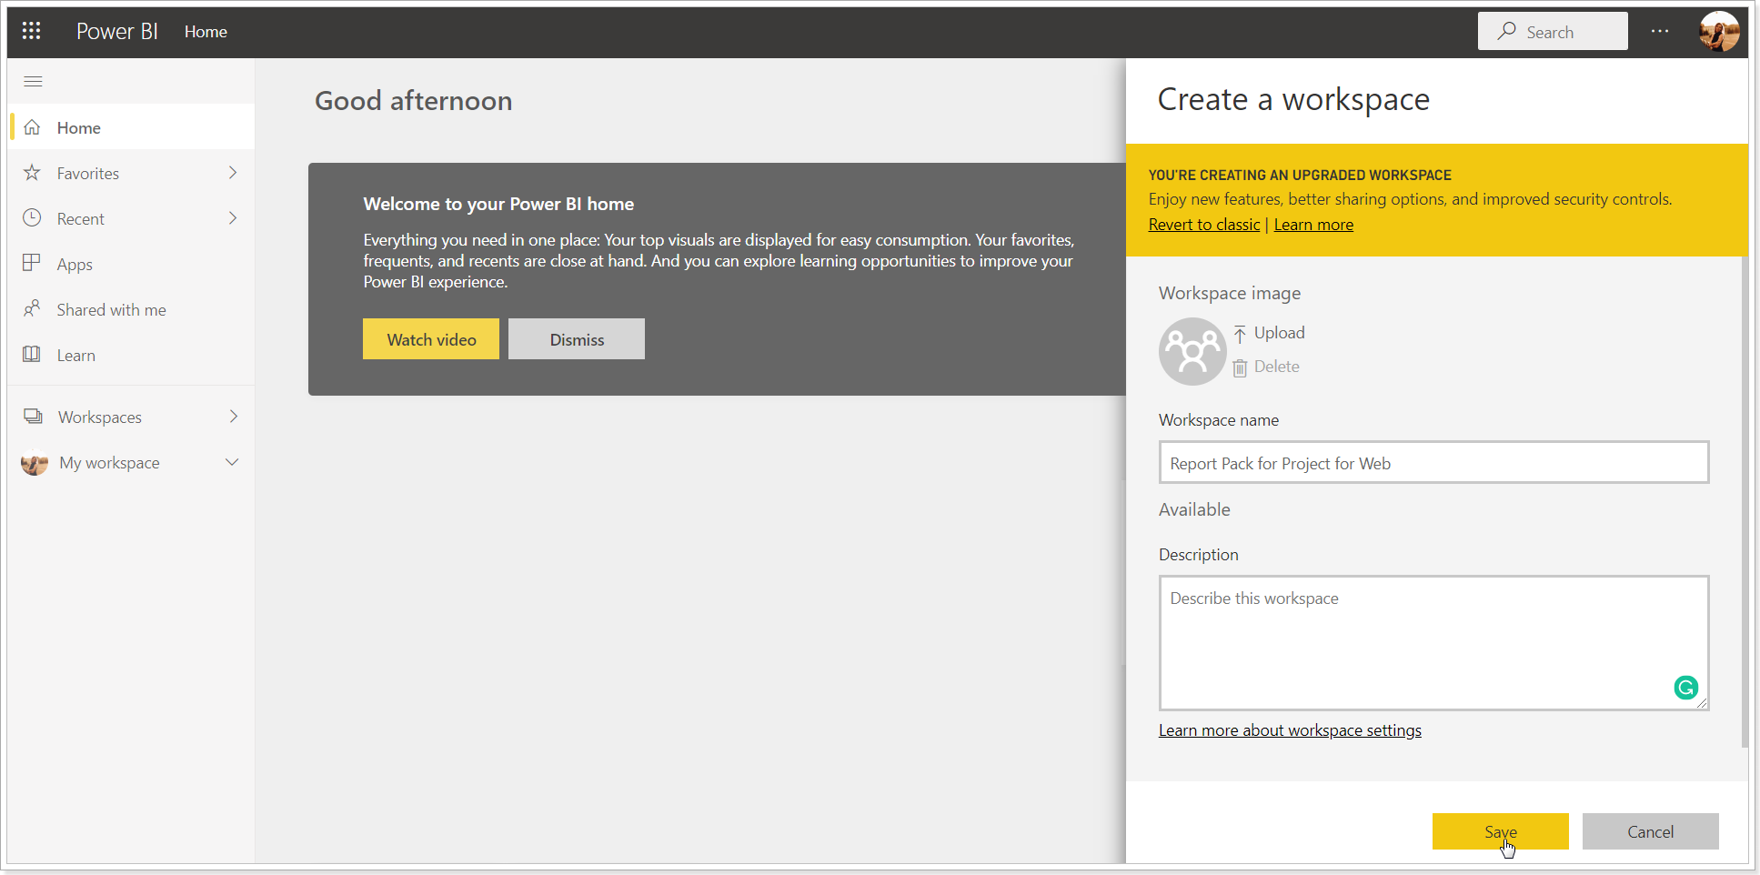Click 'Welcome to your Power BI home' heading

point(498,204)
